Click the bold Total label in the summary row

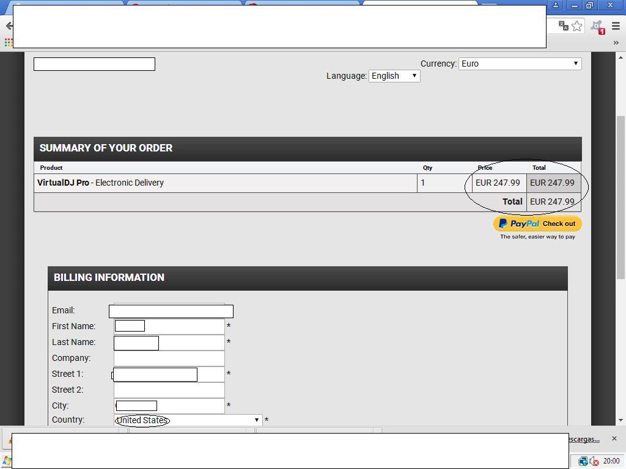(512, 202)
